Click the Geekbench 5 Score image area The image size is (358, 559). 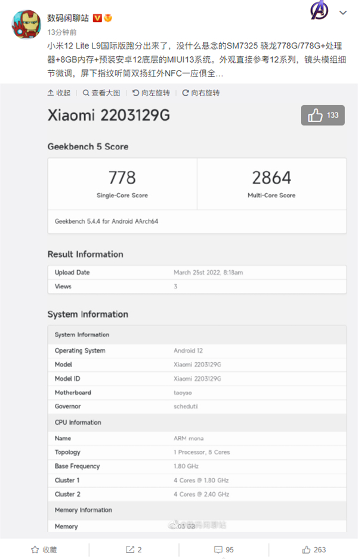click(x=197, y=185)
